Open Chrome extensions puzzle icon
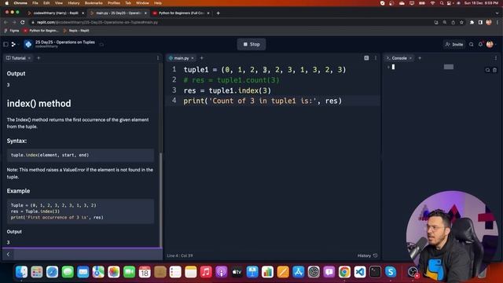The width and height of the screenshot is (503, 283). [x=472, y=22]
